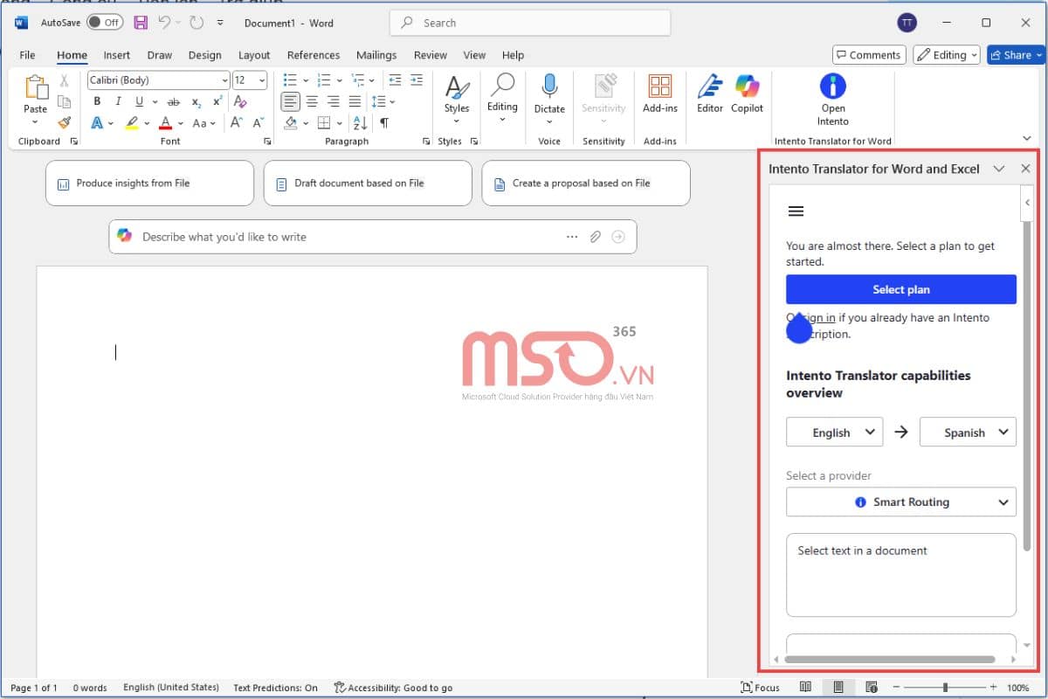Click the Select text in a document box
This screenshot has height=699, width=1048.
pos(901,575)
